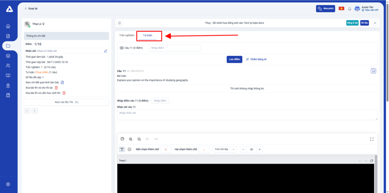Screen dimensions: 389x193
Task: Open the hamburger menu beside Đề đảo
Action: tap(375, 23)
